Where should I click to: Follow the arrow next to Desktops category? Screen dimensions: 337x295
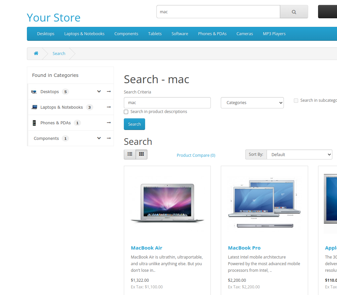pyautogui.click(x=109, y=91)
